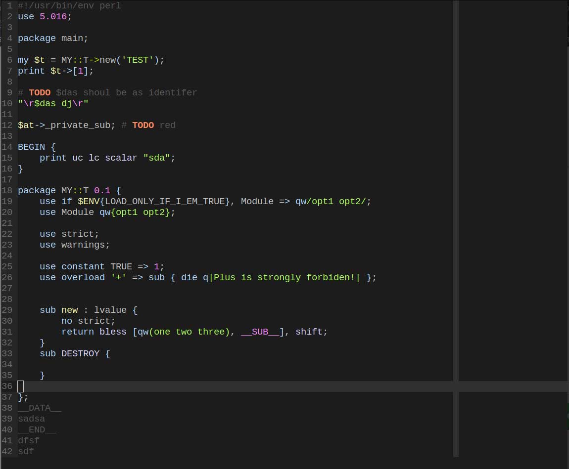569x469 pixels.
Task: Click the __DATA__ marker line
Action: (40, 408)
